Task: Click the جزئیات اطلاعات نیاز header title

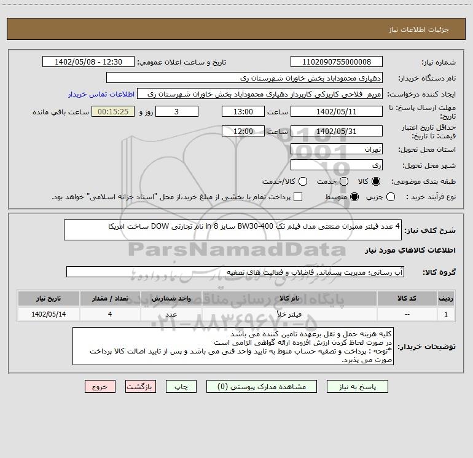Action: pyautogui.click(x=419, y=30)
